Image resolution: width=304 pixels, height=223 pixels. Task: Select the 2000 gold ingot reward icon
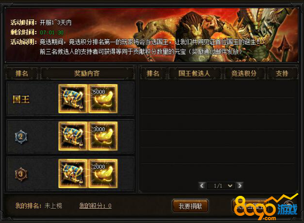(103, 174)
